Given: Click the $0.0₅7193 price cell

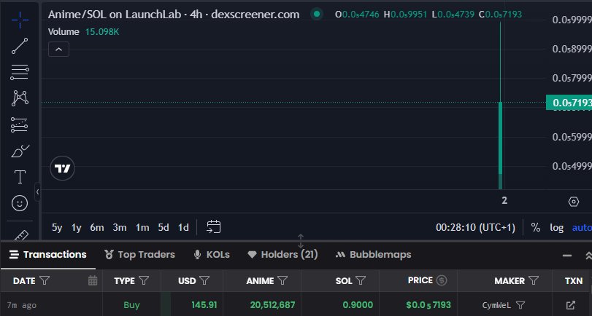Looking at the screenshot, I should [428, 305].
